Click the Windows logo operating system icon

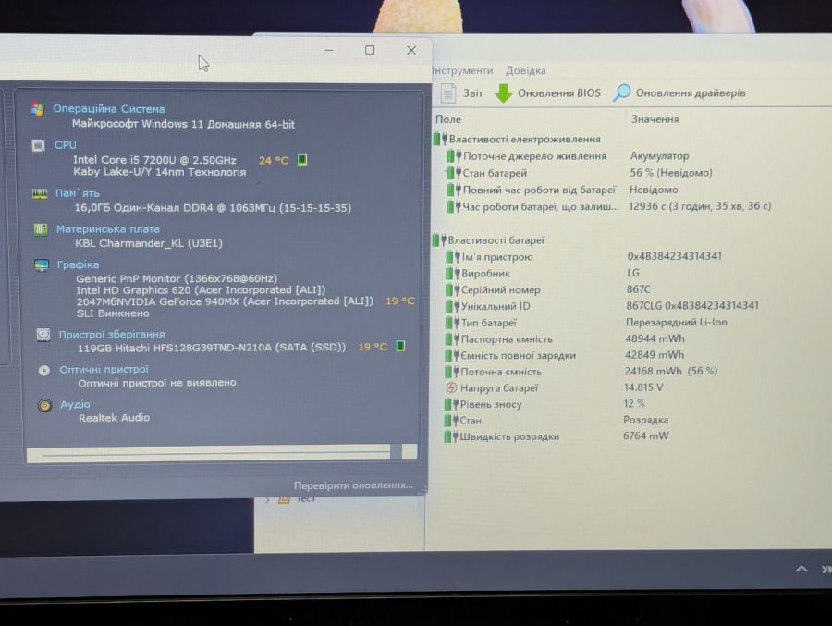click(x=37, y=109)
